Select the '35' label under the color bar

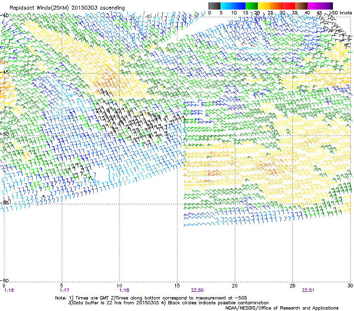295,12
